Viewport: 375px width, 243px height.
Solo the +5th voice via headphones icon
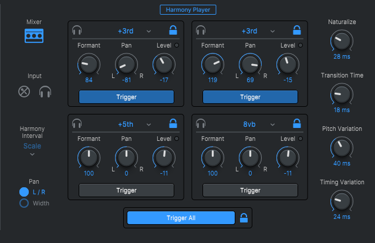click(77, 124)
